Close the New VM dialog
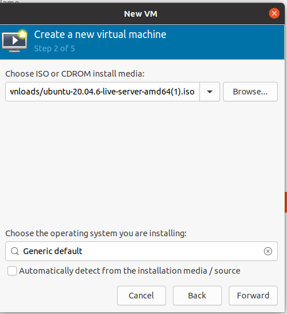This screenshot has height=314, width=287. pyautogui.click(x=274, y=13)
